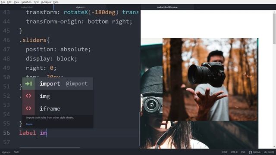Click the iframe tag icon in autocomplete
The image size is (276, 155).
click(28, 108)
